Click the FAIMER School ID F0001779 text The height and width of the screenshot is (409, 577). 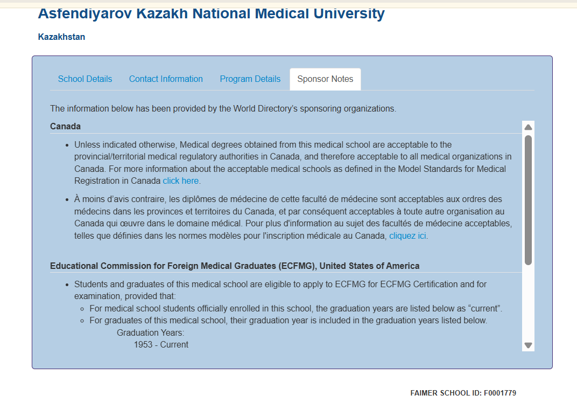pos(463,393)
